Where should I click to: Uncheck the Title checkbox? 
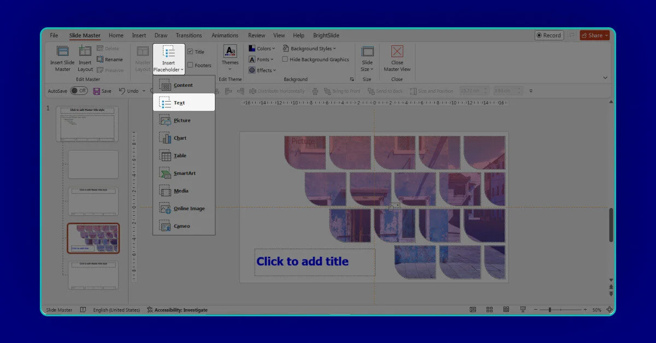click(x=190, y=52)
